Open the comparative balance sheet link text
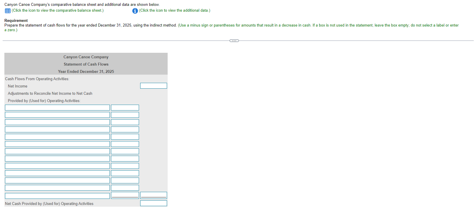The image size is (474, 221). pyautogui.click(x=58, y=10)
